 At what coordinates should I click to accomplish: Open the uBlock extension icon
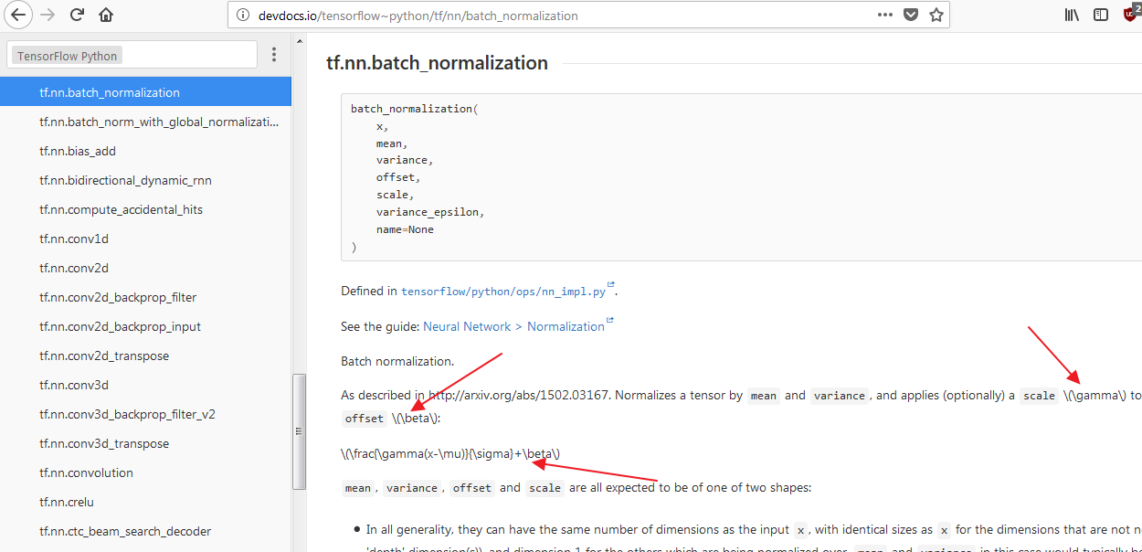[1131, 15]
